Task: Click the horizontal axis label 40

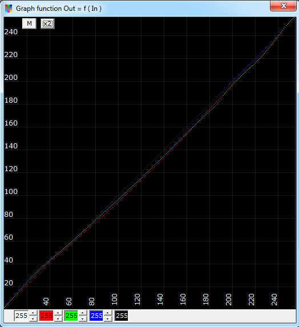Action: (46, 301)
